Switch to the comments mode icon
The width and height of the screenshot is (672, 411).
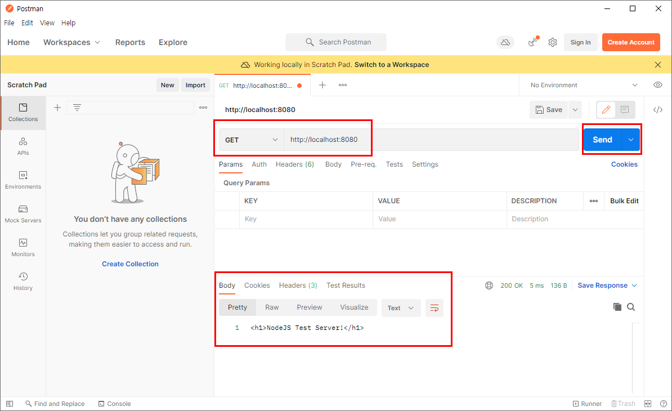coord(625,110)
